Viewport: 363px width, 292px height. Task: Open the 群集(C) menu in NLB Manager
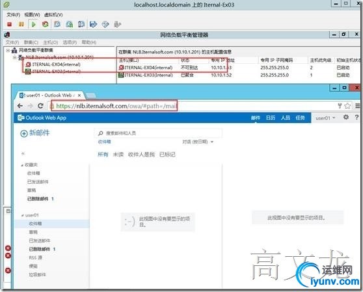coord(31,42)
